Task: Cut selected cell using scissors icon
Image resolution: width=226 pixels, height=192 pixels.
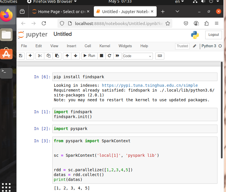Action: pos(40,56)
